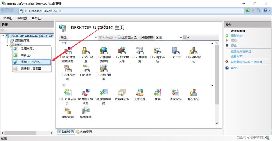The image size is (272, 141).
Task: Open the FTP SSL 设置 icon
Action: coord(85,51)
